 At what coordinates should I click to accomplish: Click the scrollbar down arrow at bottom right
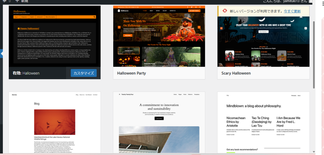(314, 152)
